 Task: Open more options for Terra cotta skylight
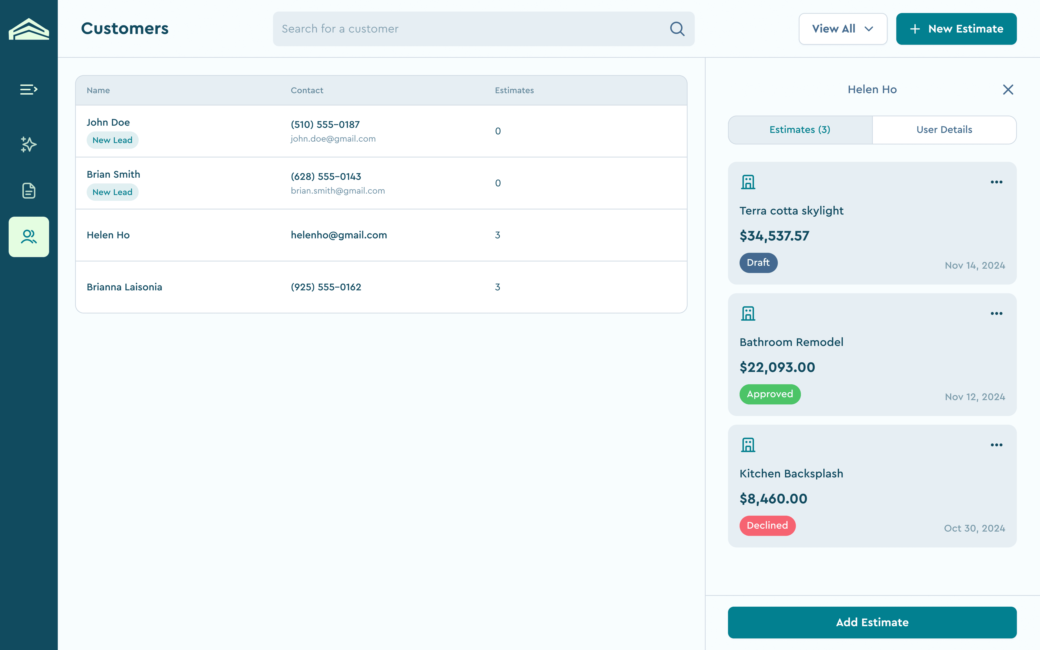(x=997, y=182)
